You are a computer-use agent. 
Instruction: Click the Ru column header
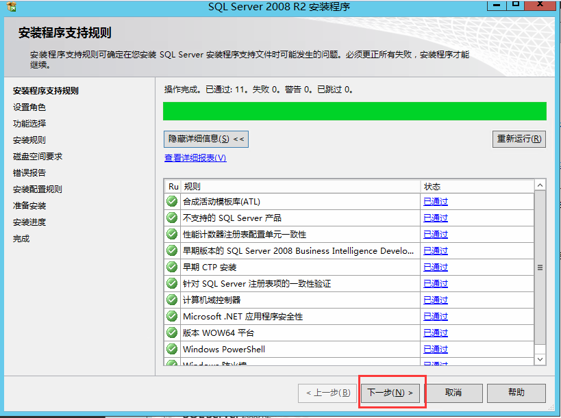pyautogui.click(x=173, y=187)
